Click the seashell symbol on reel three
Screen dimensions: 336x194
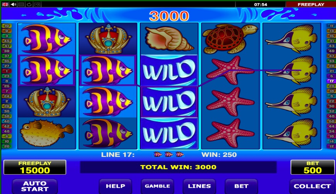(169, 39)
